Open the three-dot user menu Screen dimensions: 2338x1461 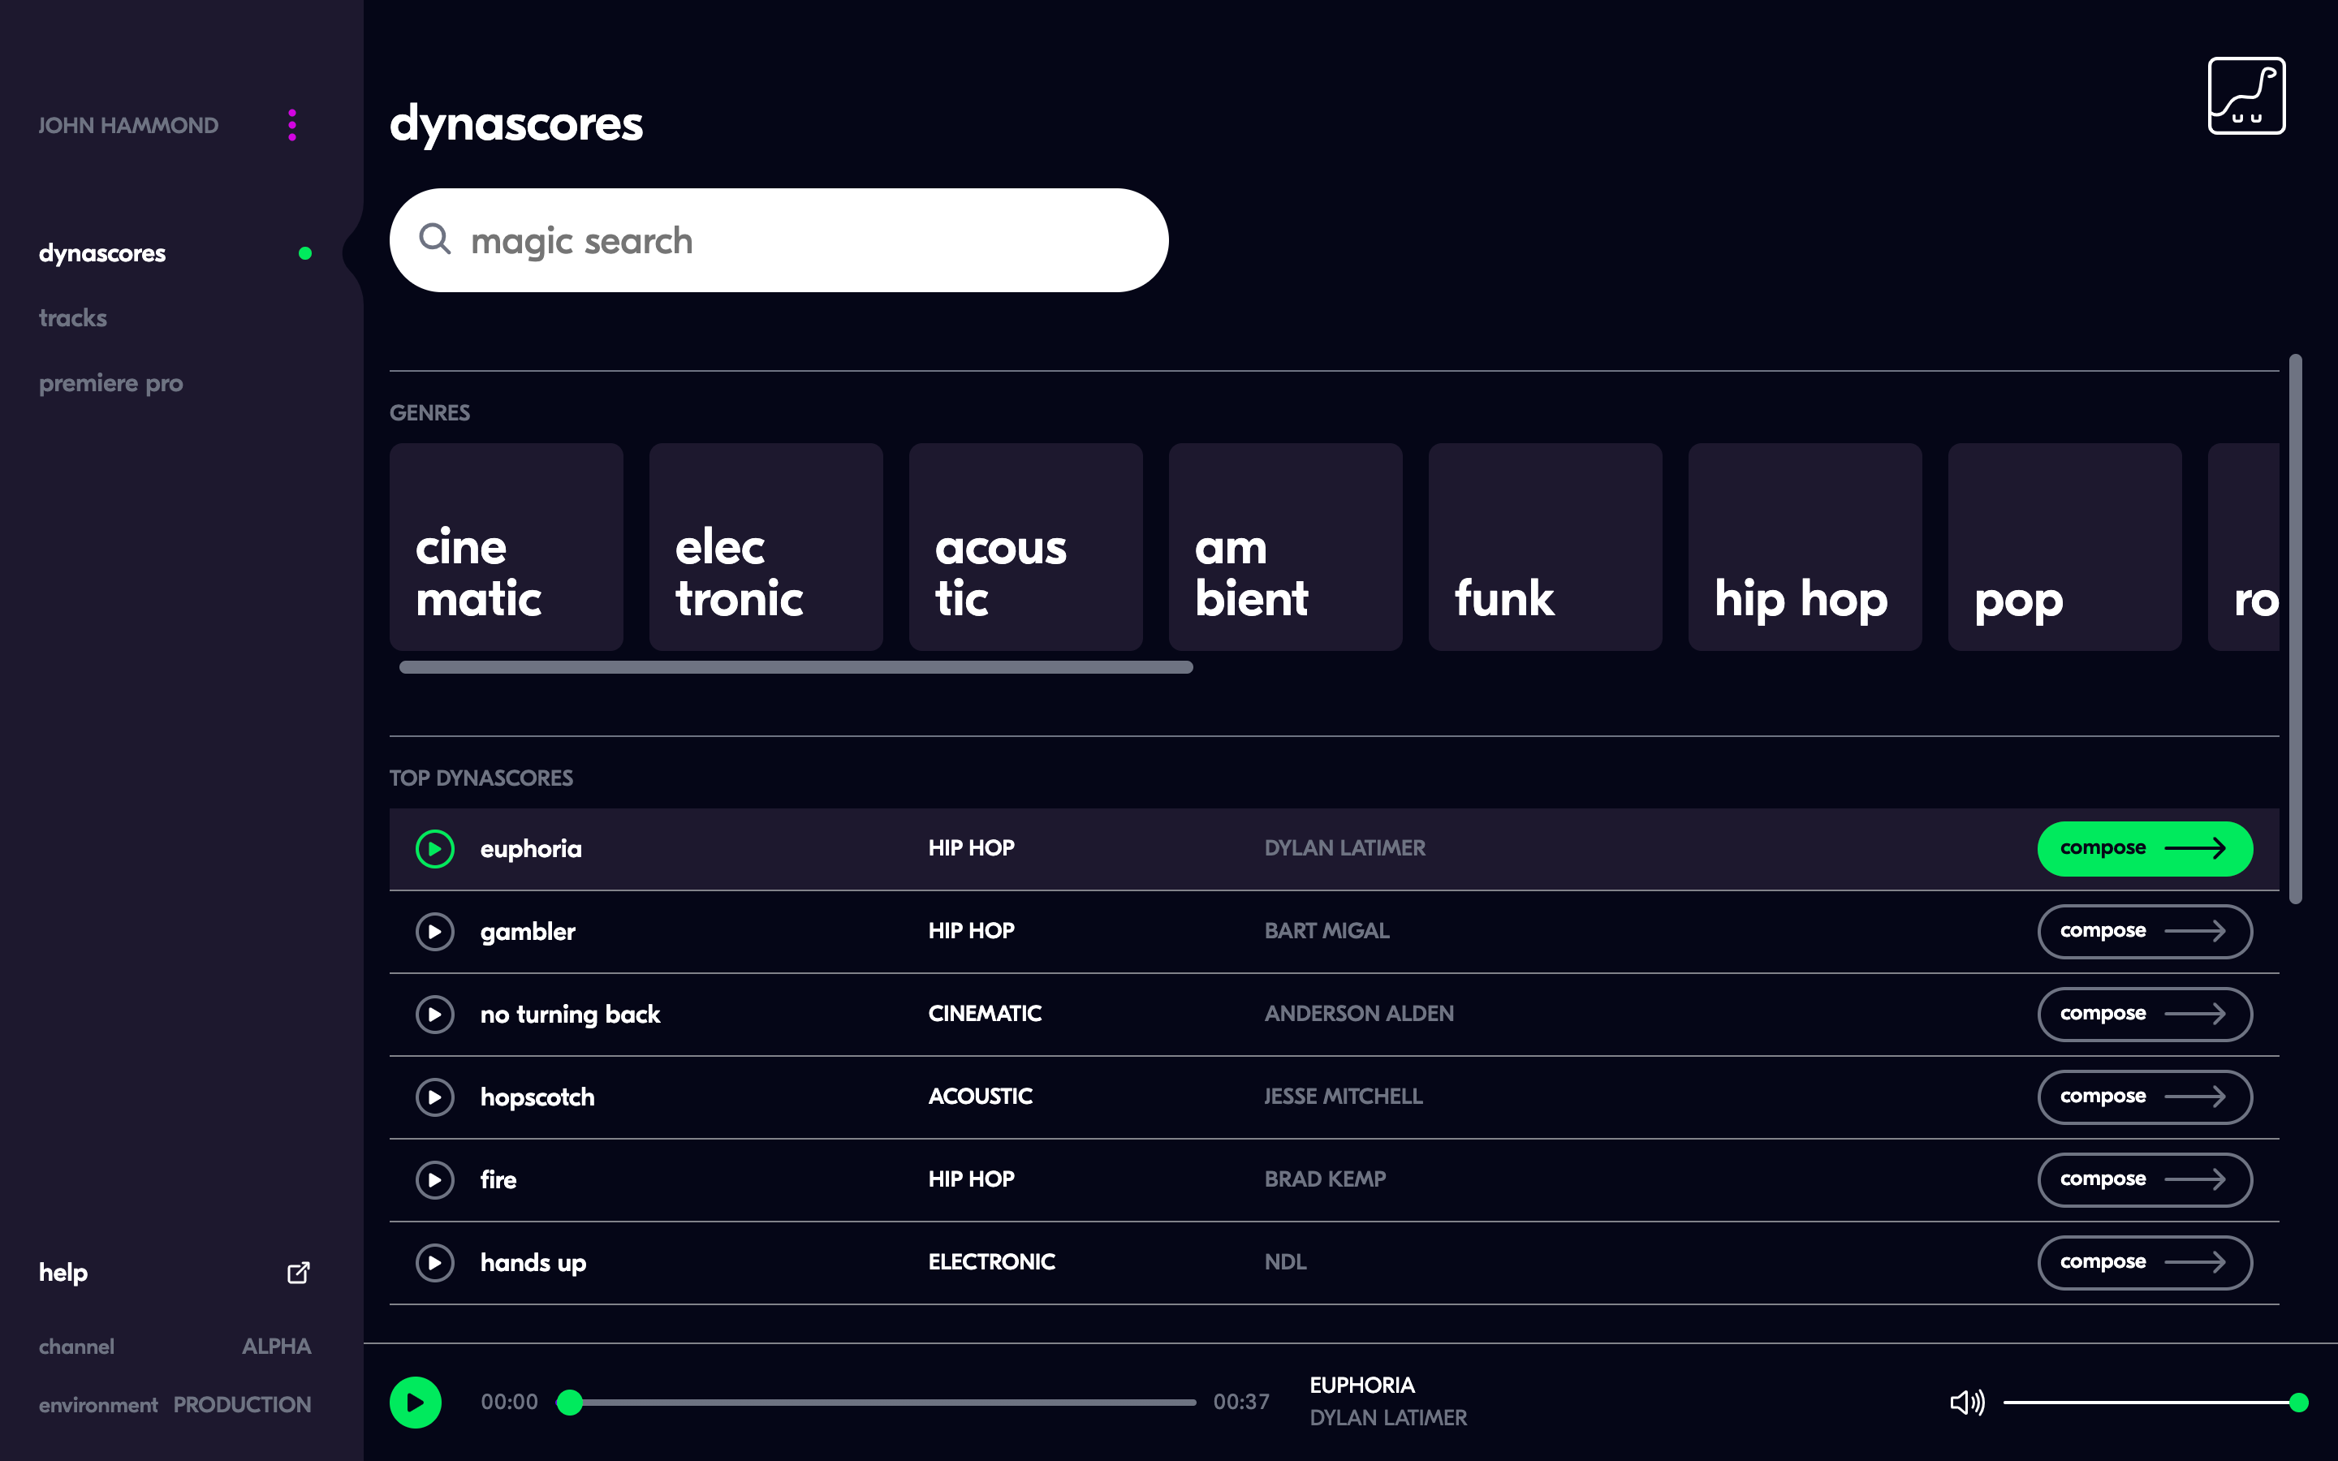point(291,126)
